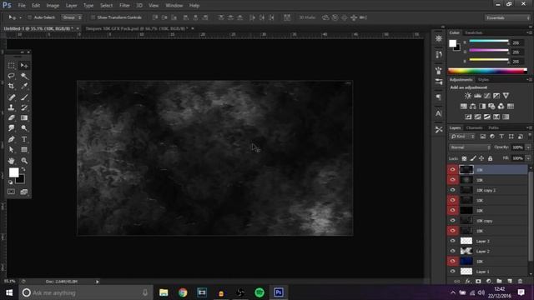Screen dimensions: 534x300
Task: Click the foreground color swatch in tools panel
Action: 13,172
